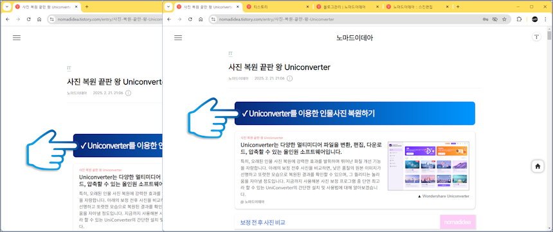Open the Extensions puzzle icon

pyautogui.click(x=519, y=19)
